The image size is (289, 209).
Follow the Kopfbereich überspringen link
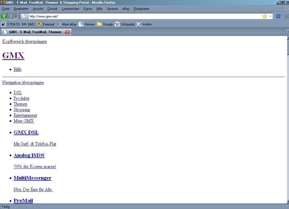click(24, 41)
